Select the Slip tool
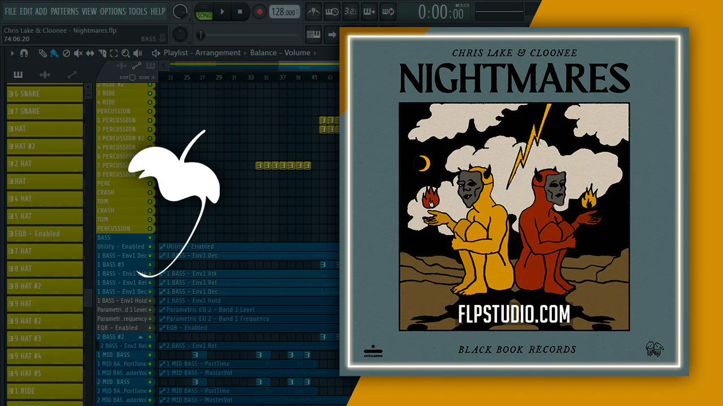Image resolution: width=723 pixels, height=406 pixels. point(90,53)
